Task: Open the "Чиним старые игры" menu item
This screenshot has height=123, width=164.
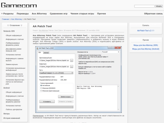Action: [82, 14]
